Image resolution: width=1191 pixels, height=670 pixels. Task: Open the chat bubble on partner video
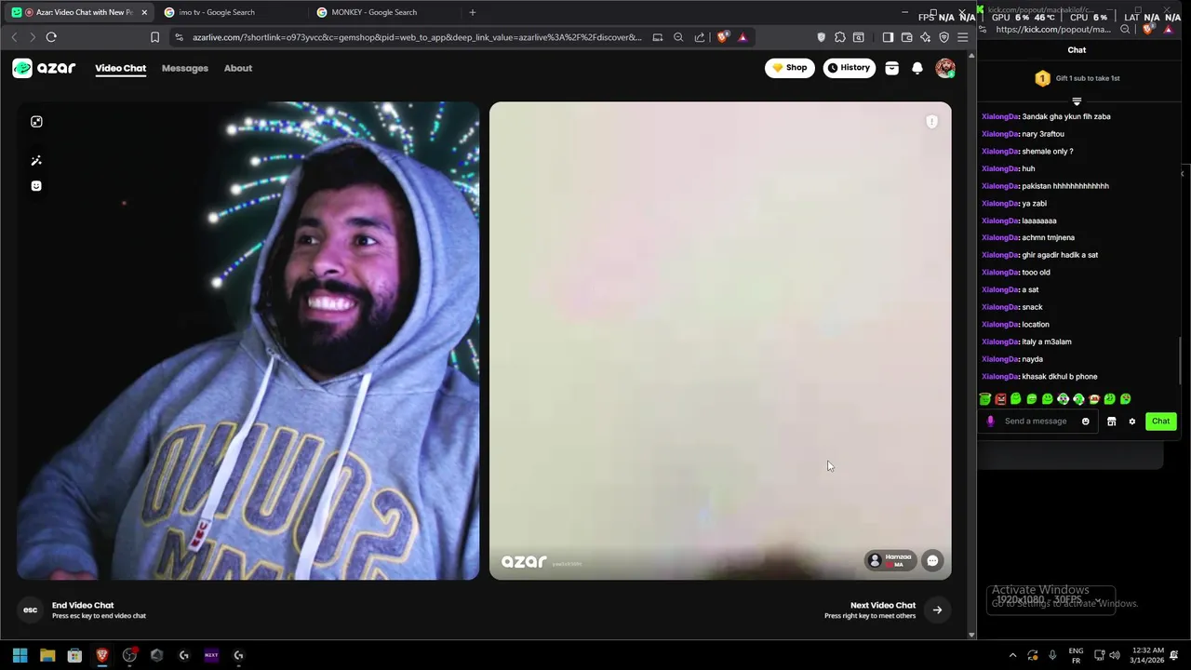[932, 561]
